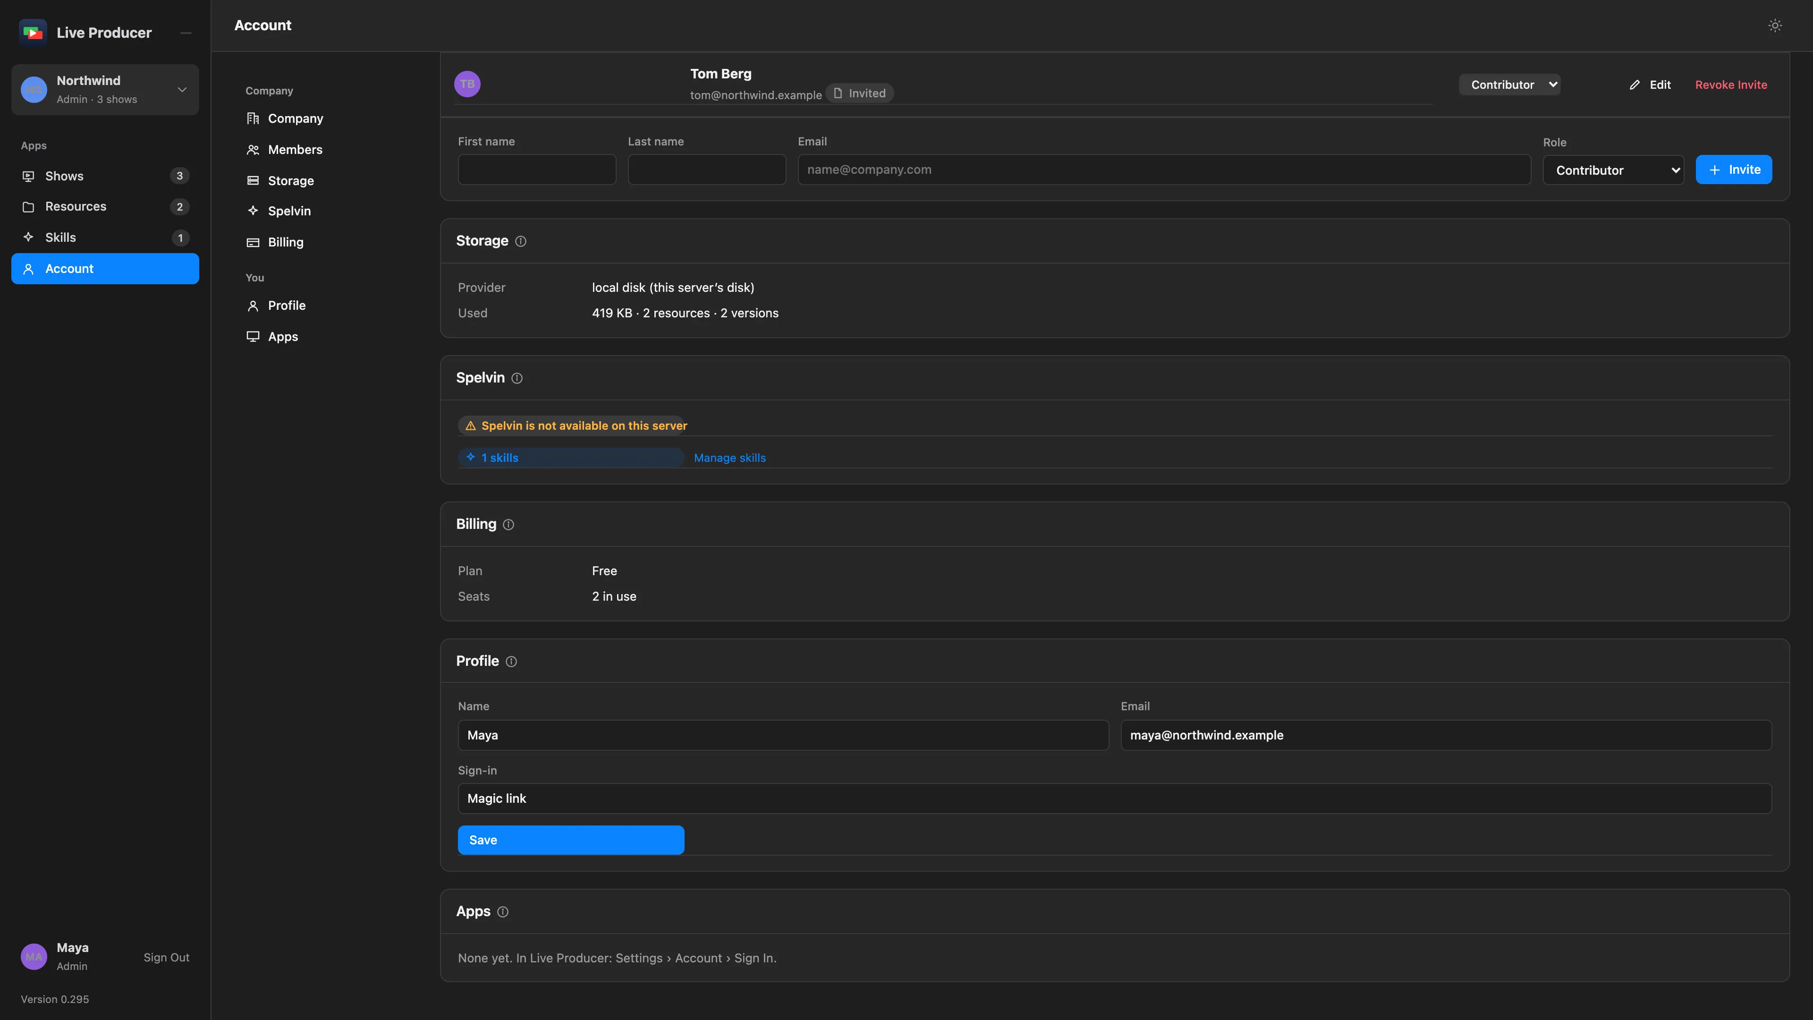Save the profile changes
The image size is (1813, 1020).
click(571, 841)
